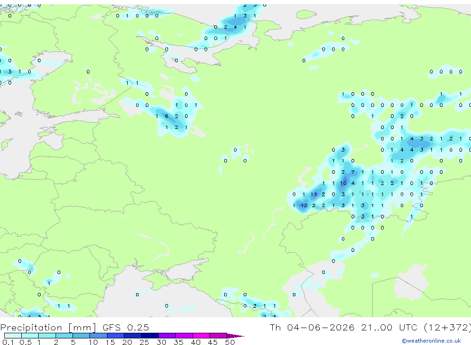Click the 'Precipitation [mm] GFS 0.25' title
Screen dimensions: 471x345
pyautogui.click(x=74, y=327)
